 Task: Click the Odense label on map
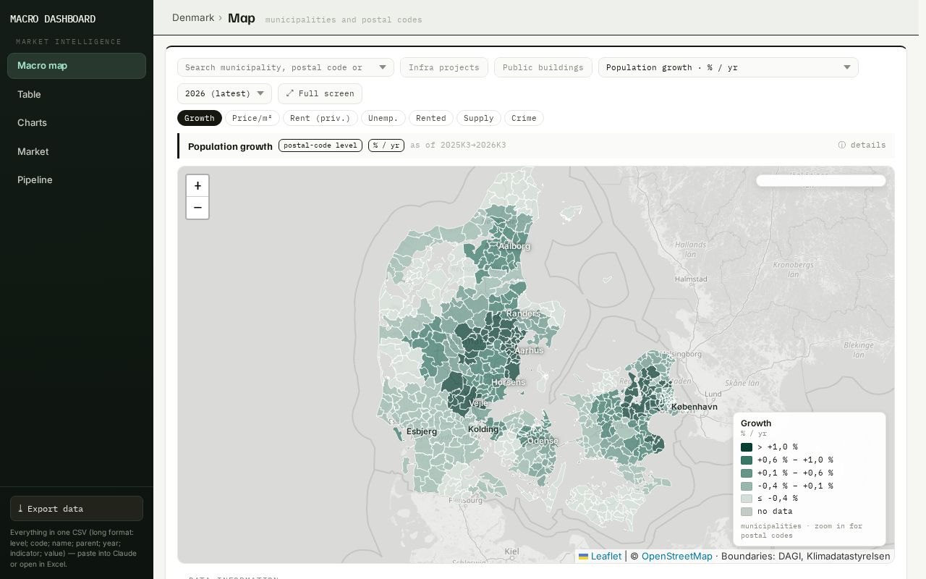click(543, 441)
